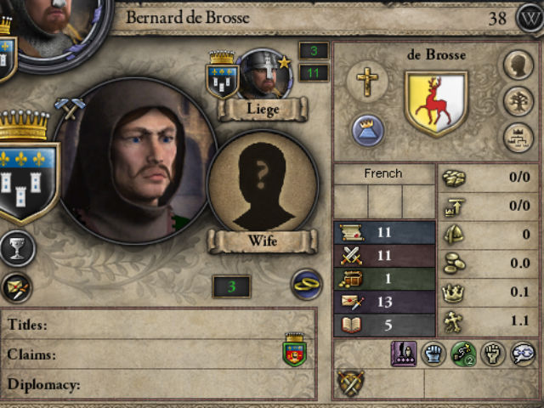Click the goblet ambition icon

(x=17, y=248)
